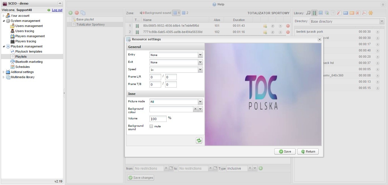Click Save changes button

coord(141,178)
